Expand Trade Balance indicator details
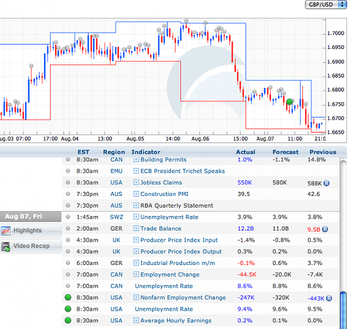Screen dimensions: 348x329 coord(136,228)
